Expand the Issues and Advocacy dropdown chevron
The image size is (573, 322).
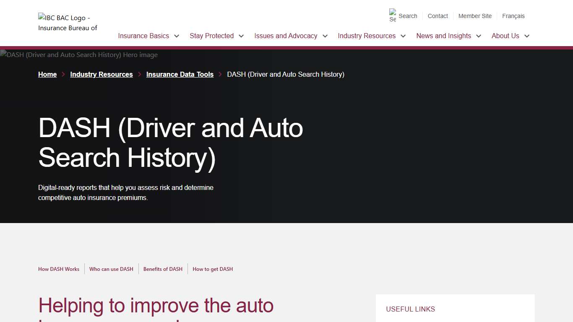tap(325, 36)
